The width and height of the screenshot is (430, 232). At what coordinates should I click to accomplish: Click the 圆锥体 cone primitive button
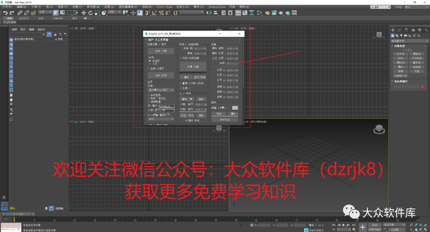(x=417, y=54)
